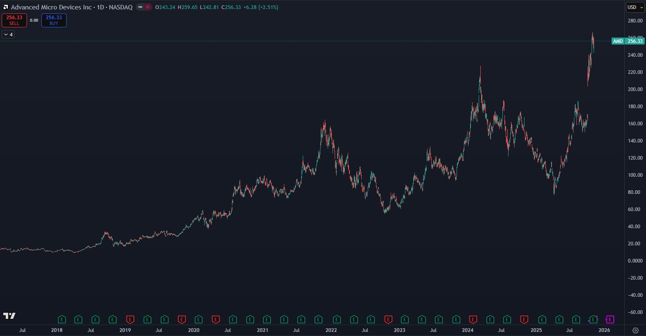This screenshot has width=646, height=336.
Task: Toggle the gray dash data status indicator
Action: point(140,7)
